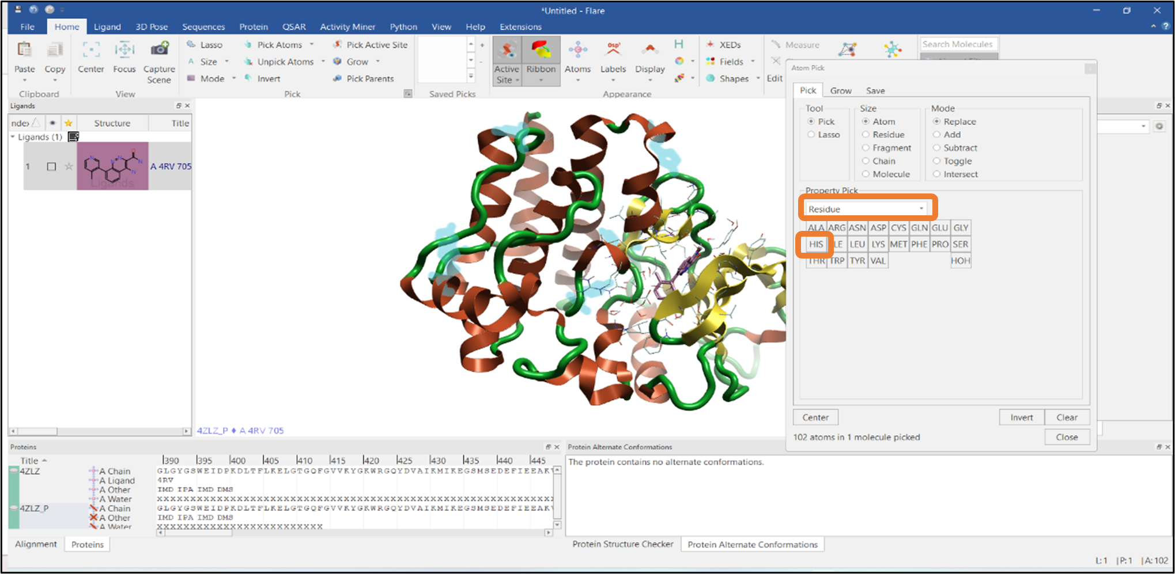1175x574 pixels.
Task: Collapse the Ligands (1) tree group
Action: (x=13, y=137)
